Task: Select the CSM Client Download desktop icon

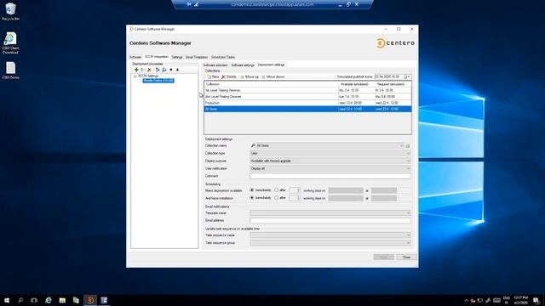Action: 10,43
